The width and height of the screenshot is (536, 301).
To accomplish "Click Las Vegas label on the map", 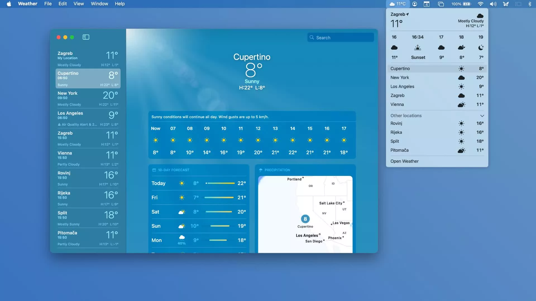I will [341, 223].
